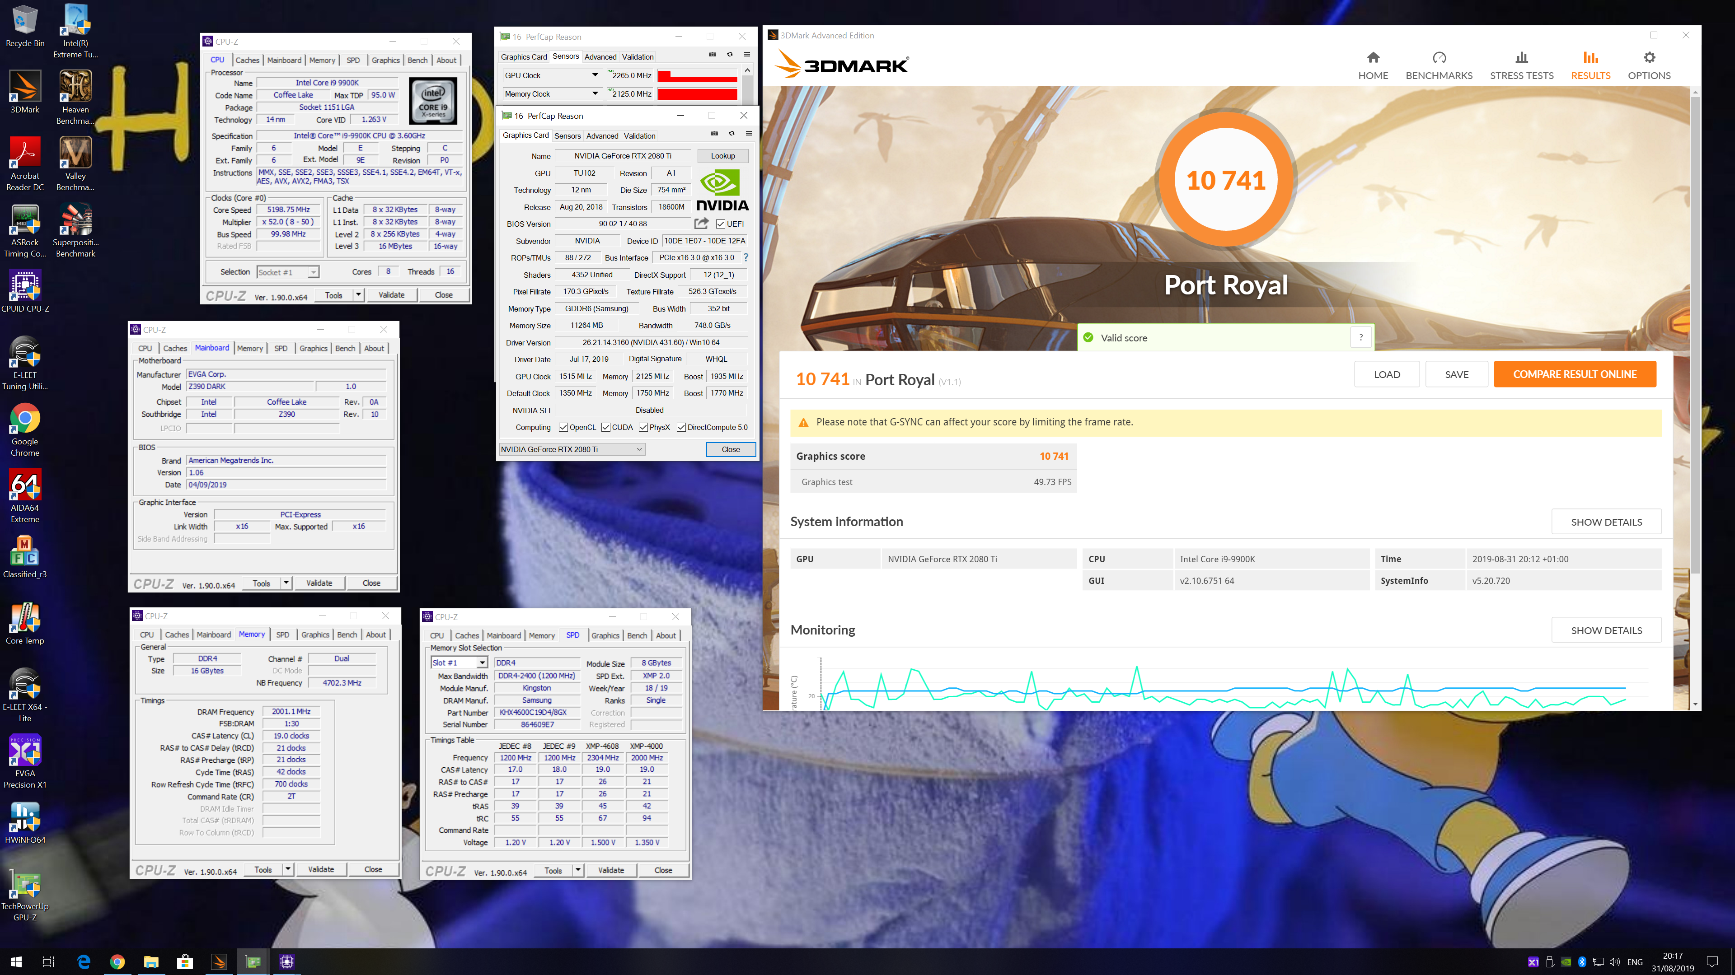Open Tools dropdown arrow in CPU-Z Mainboard window
The height and width of the screenshot is (975, 1735).
(x=286, y=583)
